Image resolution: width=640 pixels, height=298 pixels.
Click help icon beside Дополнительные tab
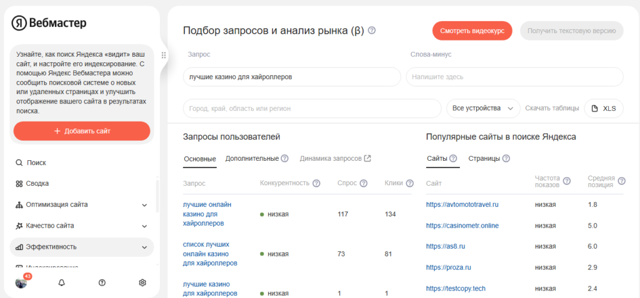click(x=285, y=158)
